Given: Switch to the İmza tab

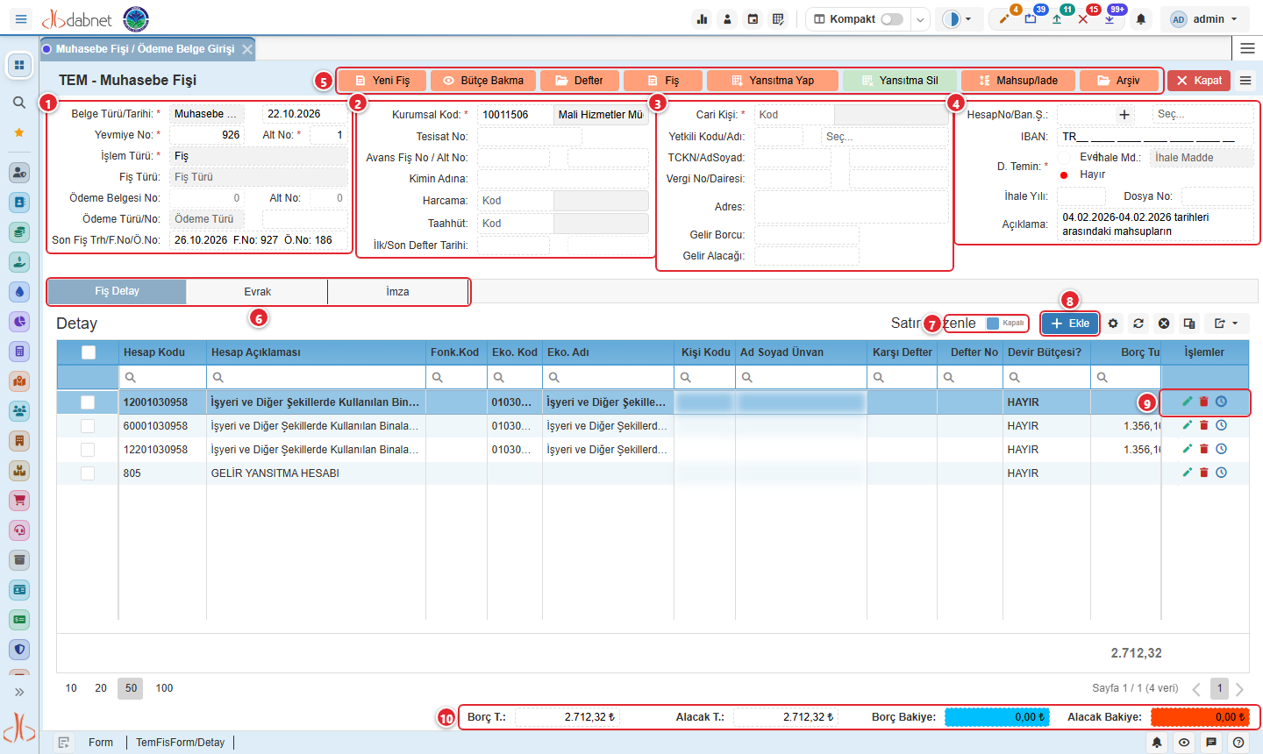Looking at the screenshot, I should click(397, 292).
